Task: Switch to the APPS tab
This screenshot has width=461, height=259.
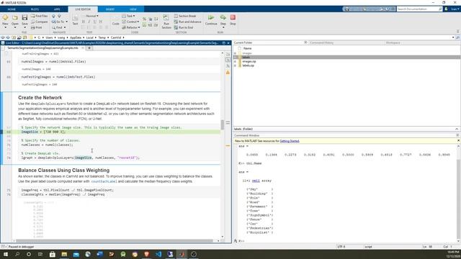Action: point(57,9)
